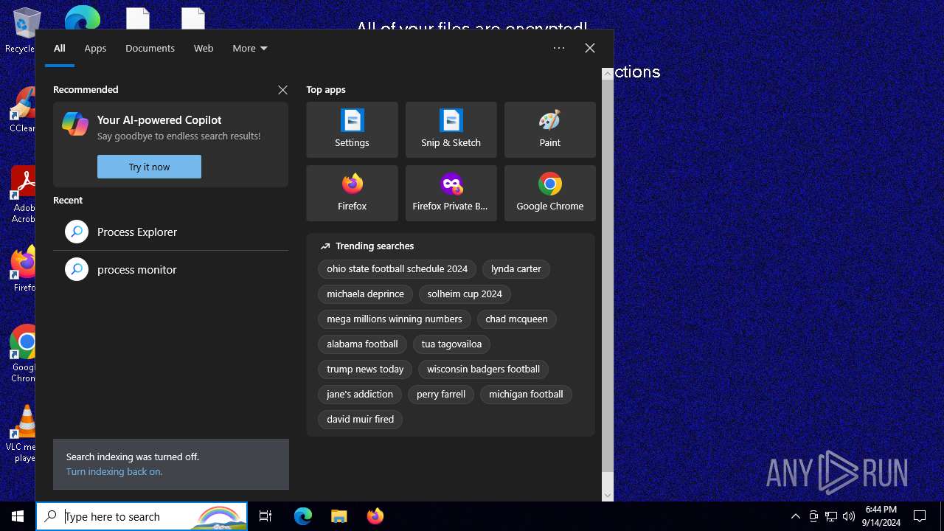Search mega millions winning numbers
Screen dimensions: 944x531
(x=395, y=319)
